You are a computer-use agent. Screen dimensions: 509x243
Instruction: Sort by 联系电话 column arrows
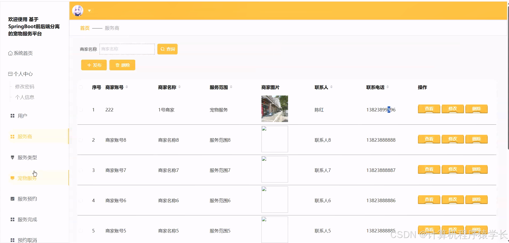[388, 87]
